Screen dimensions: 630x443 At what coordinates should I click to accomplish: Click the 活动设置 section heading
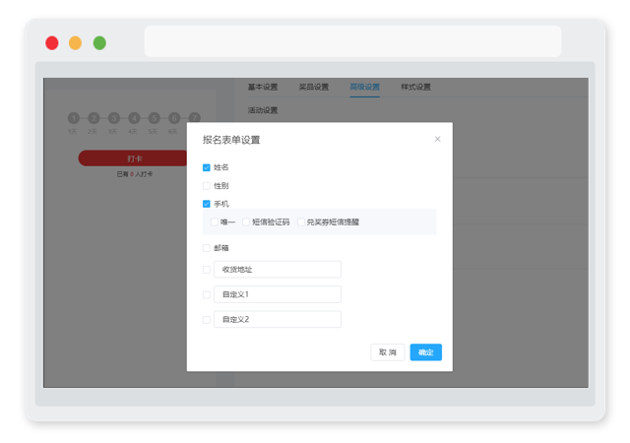pyautogui.click(x=263, y=110)
